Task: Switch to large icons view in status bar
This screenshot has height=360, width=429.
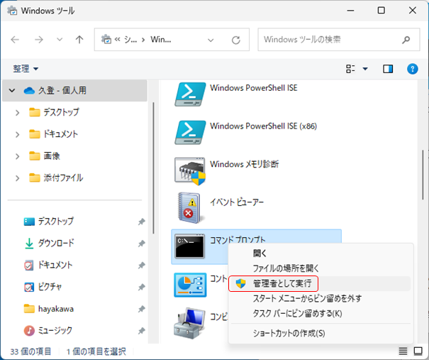Action: (418, 351)
